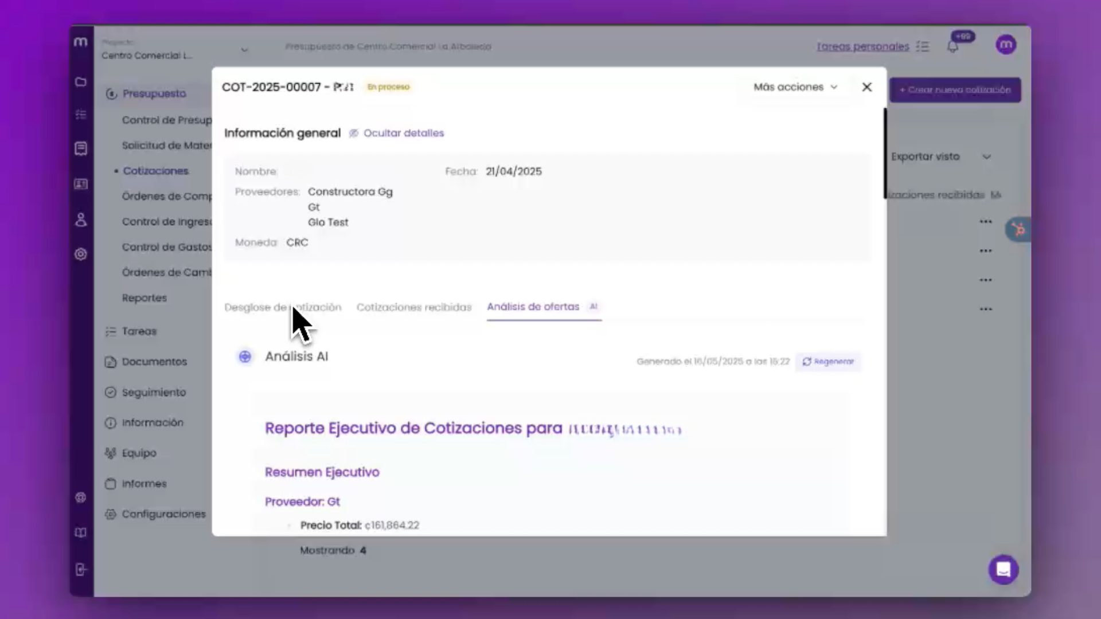Screen dimensions: 1101x619
Task: Click the modal's vertical scrollbar
Action: coord(885,153)
